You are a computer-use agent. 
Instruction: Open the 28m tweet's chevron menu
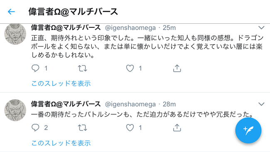261,104
